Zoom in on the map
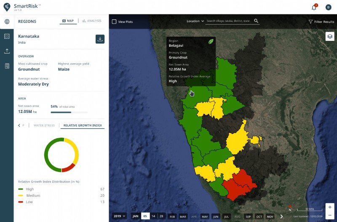Viewport: 337px width, 222px height. [x=330, y=207]
